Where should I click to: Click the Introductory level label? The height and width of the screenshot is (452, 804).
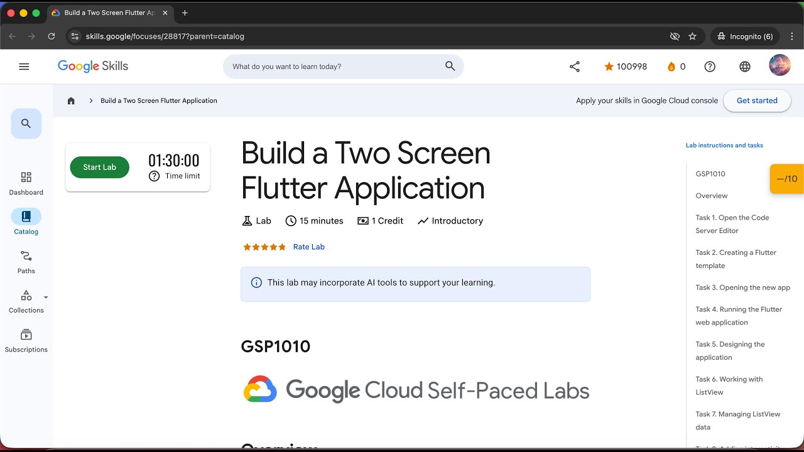click(x=450, y=221)
